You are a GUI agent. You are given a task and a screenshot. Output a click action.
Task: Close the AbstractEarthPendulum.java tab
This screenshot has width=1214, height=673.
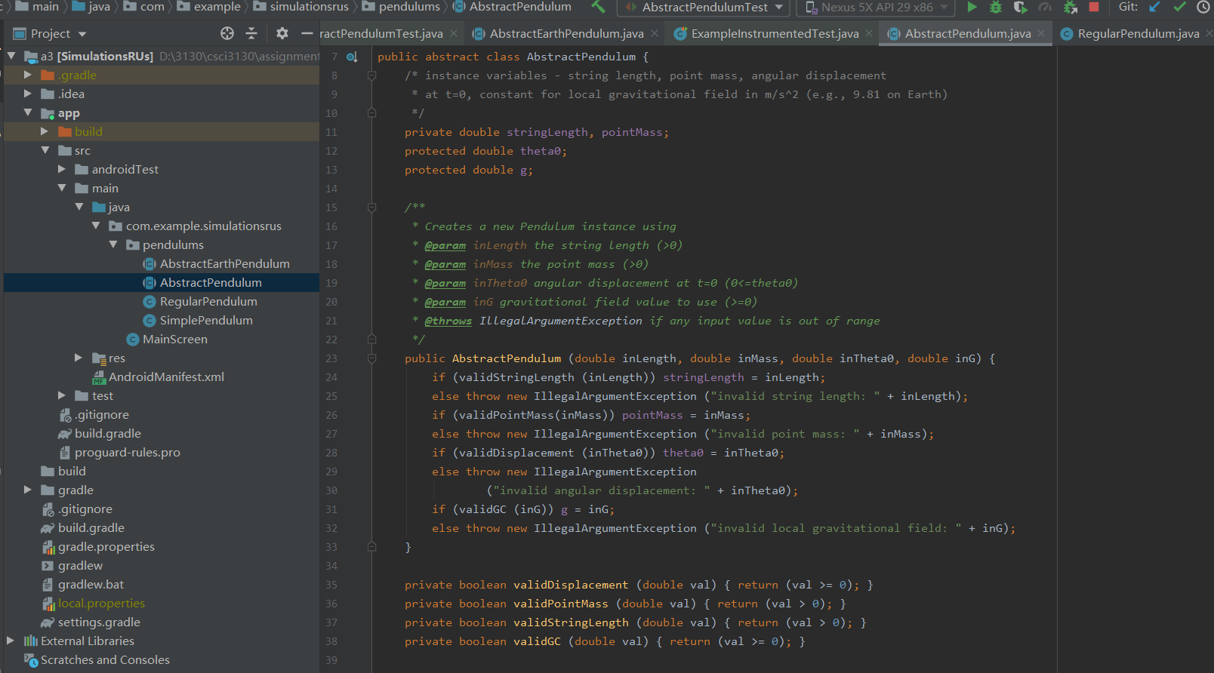[x=655, y=34]
